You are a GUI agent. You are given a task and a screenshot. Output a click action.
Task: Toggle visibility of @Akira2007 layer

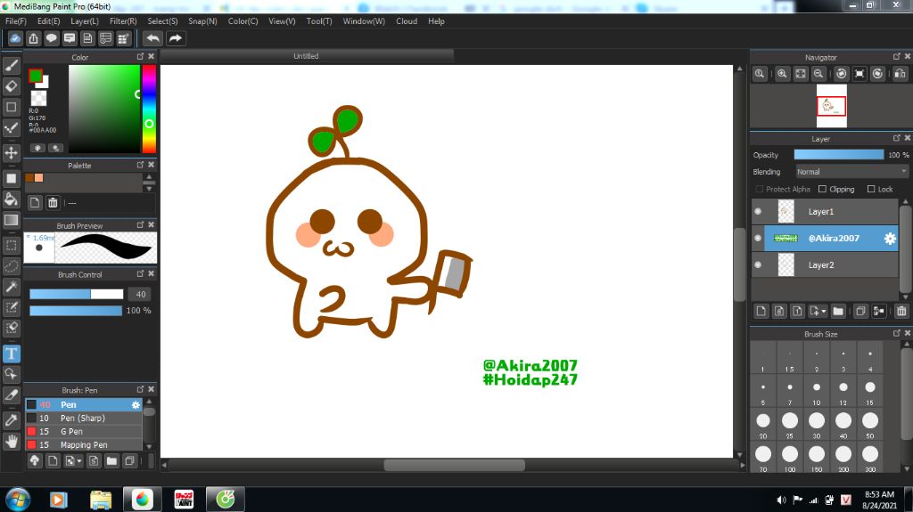point(758,238)
